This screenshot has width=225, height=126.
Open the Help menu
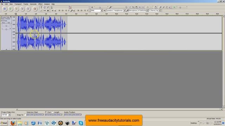(53, 4)
